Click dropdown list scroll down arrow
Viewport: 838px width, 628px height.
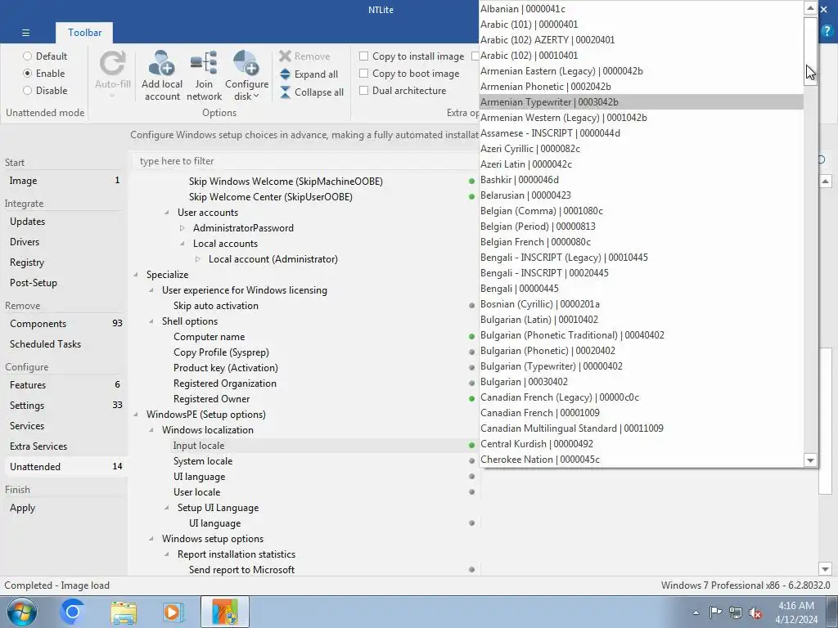[810, 460]
